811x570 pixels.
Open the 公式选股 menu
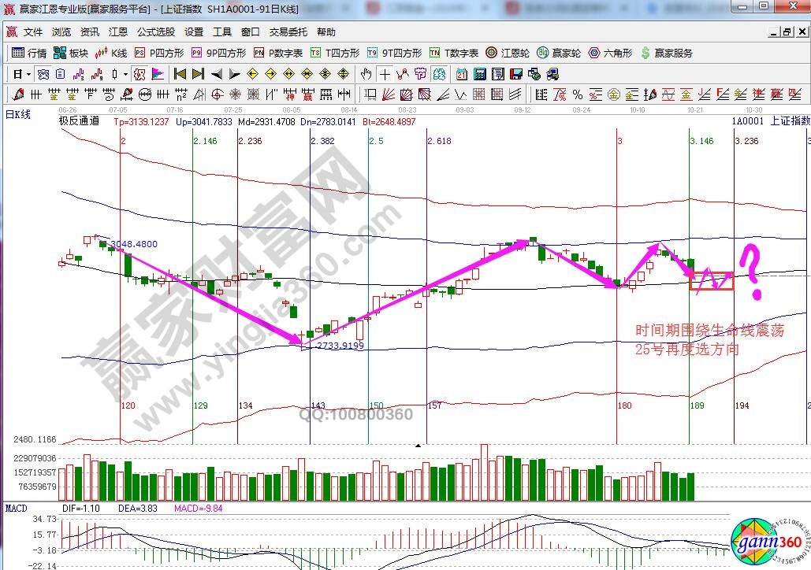coord(156,32)
